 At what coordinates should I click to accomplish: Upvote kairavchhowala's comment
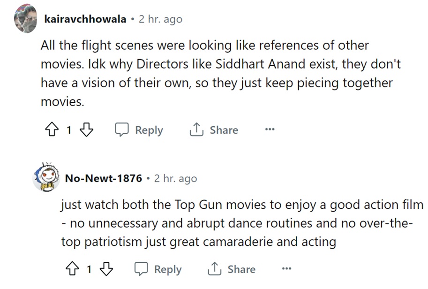tap(51, 130)
